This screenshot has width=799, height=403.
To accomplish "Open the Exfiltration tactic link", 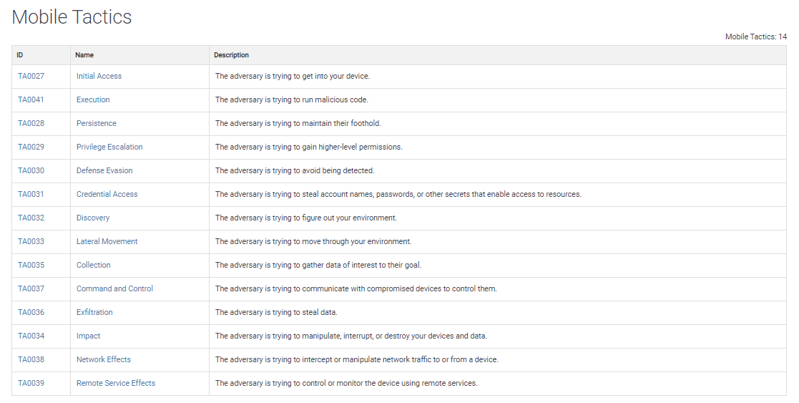I will tap(94, 312).
